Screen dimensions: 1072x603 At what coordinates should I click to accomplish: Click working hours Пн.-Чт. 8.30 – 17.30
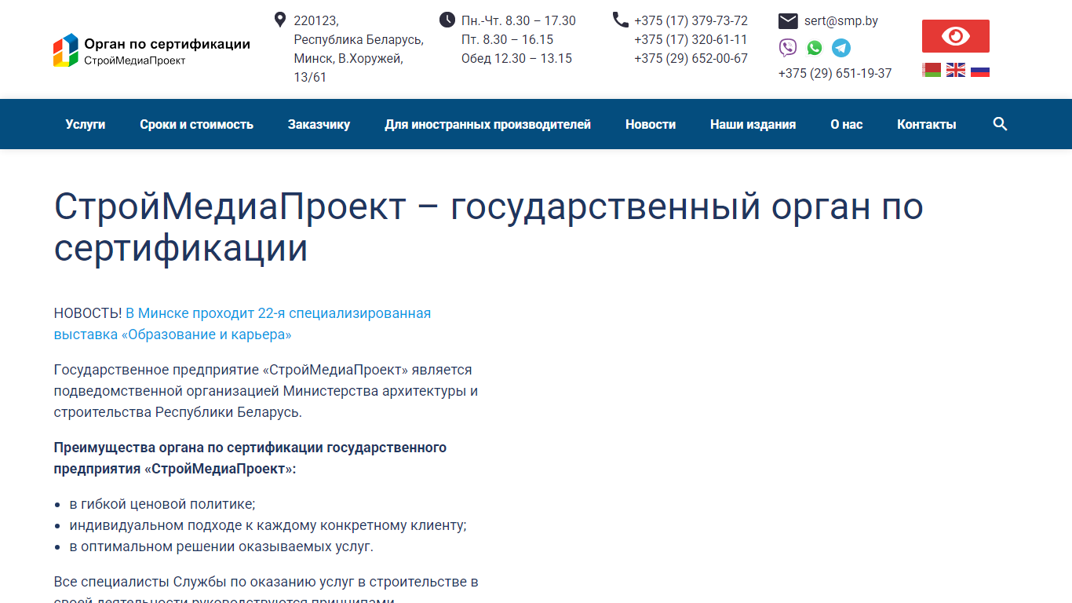coord(519,20)
